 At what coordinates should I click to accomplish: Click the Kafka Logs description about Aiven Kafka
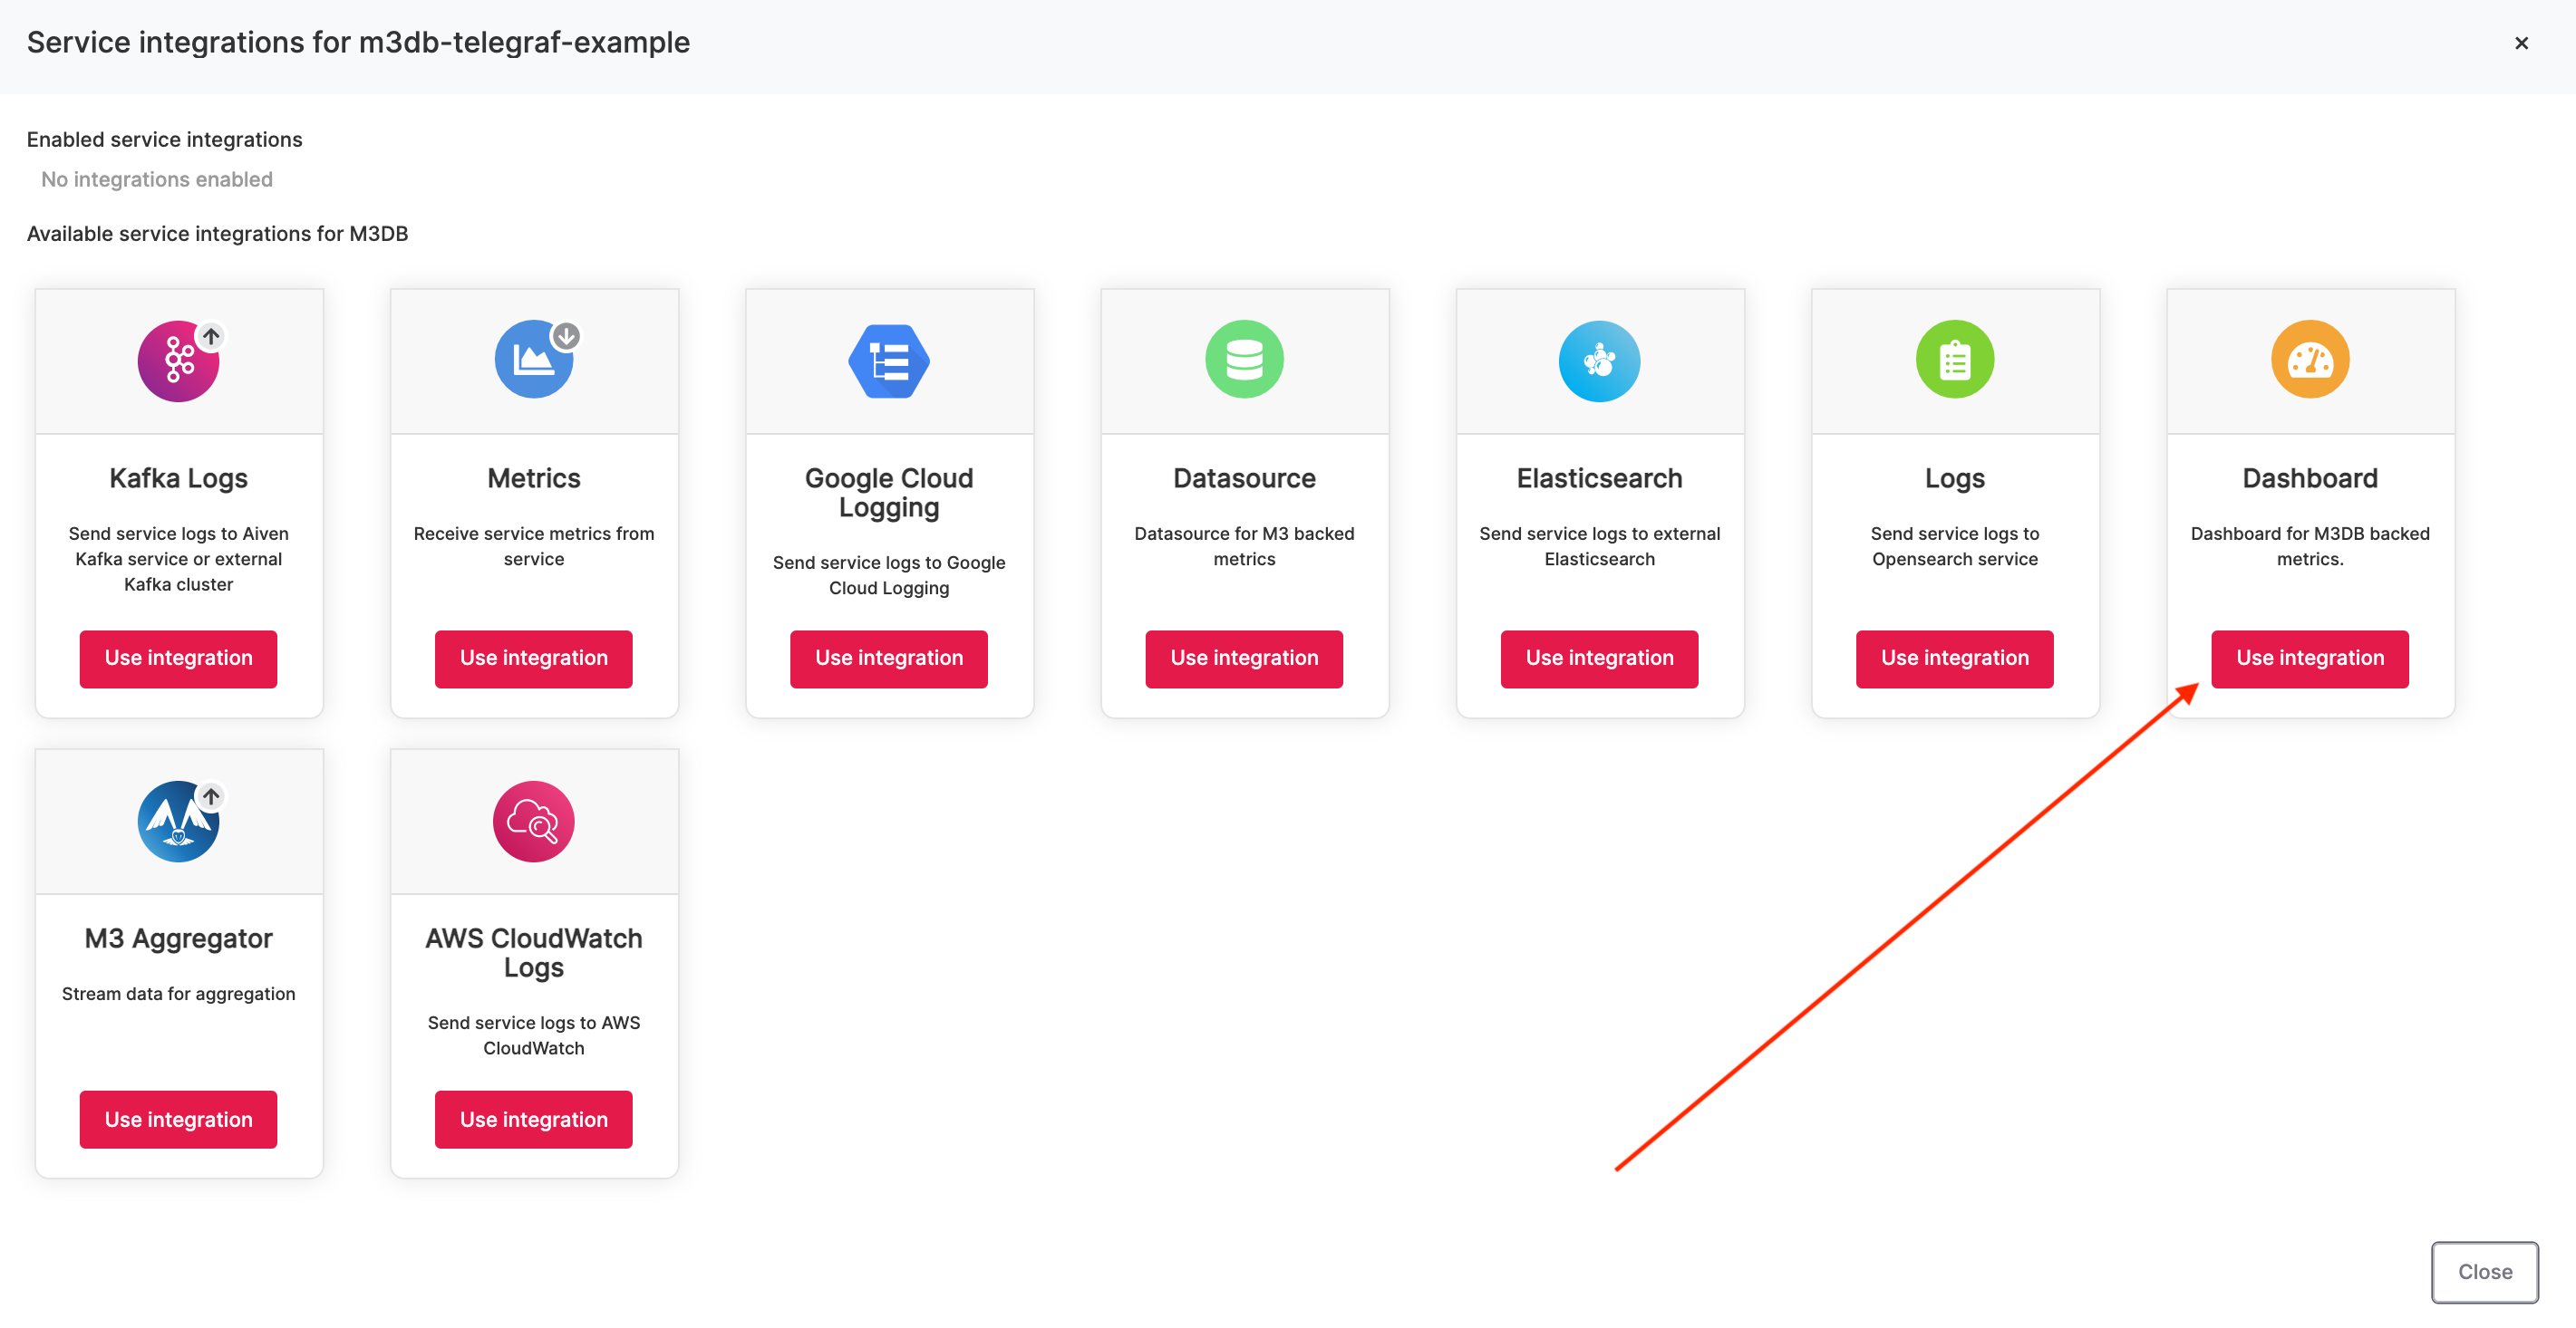(178, 560)
